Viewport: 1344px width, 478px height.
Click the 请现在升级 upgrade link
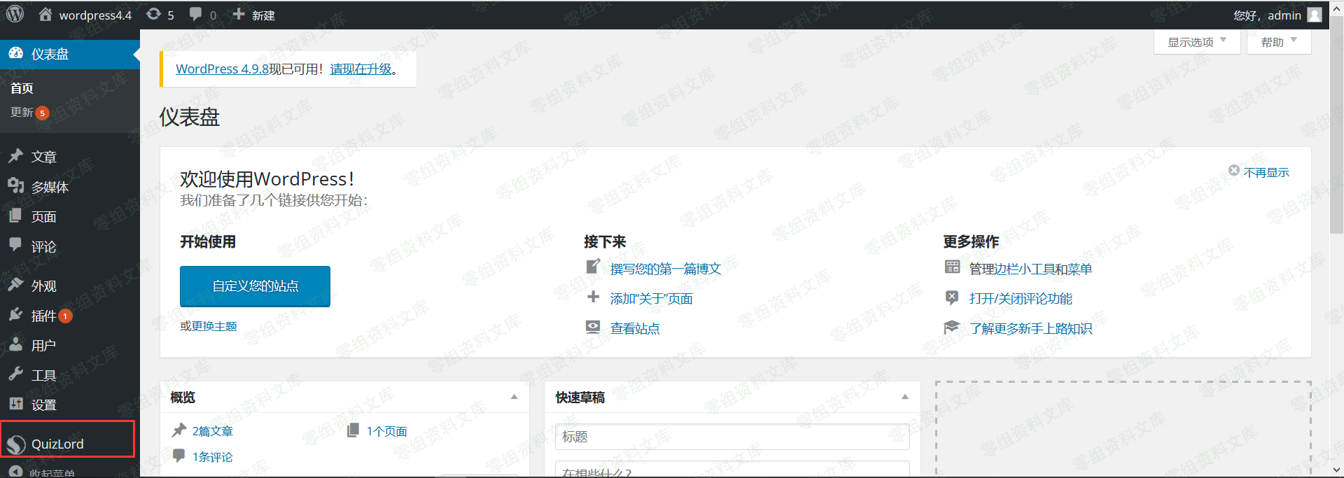click(360, 69)
